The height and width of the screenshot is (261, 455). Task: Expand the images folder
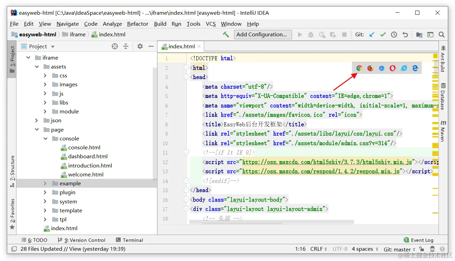tap(45, 85)
